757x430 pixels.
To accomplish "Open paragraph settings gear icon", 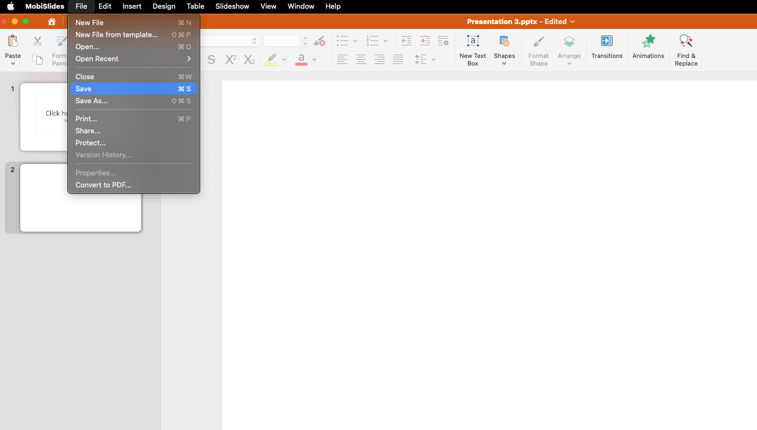I will tap(444, 41).
